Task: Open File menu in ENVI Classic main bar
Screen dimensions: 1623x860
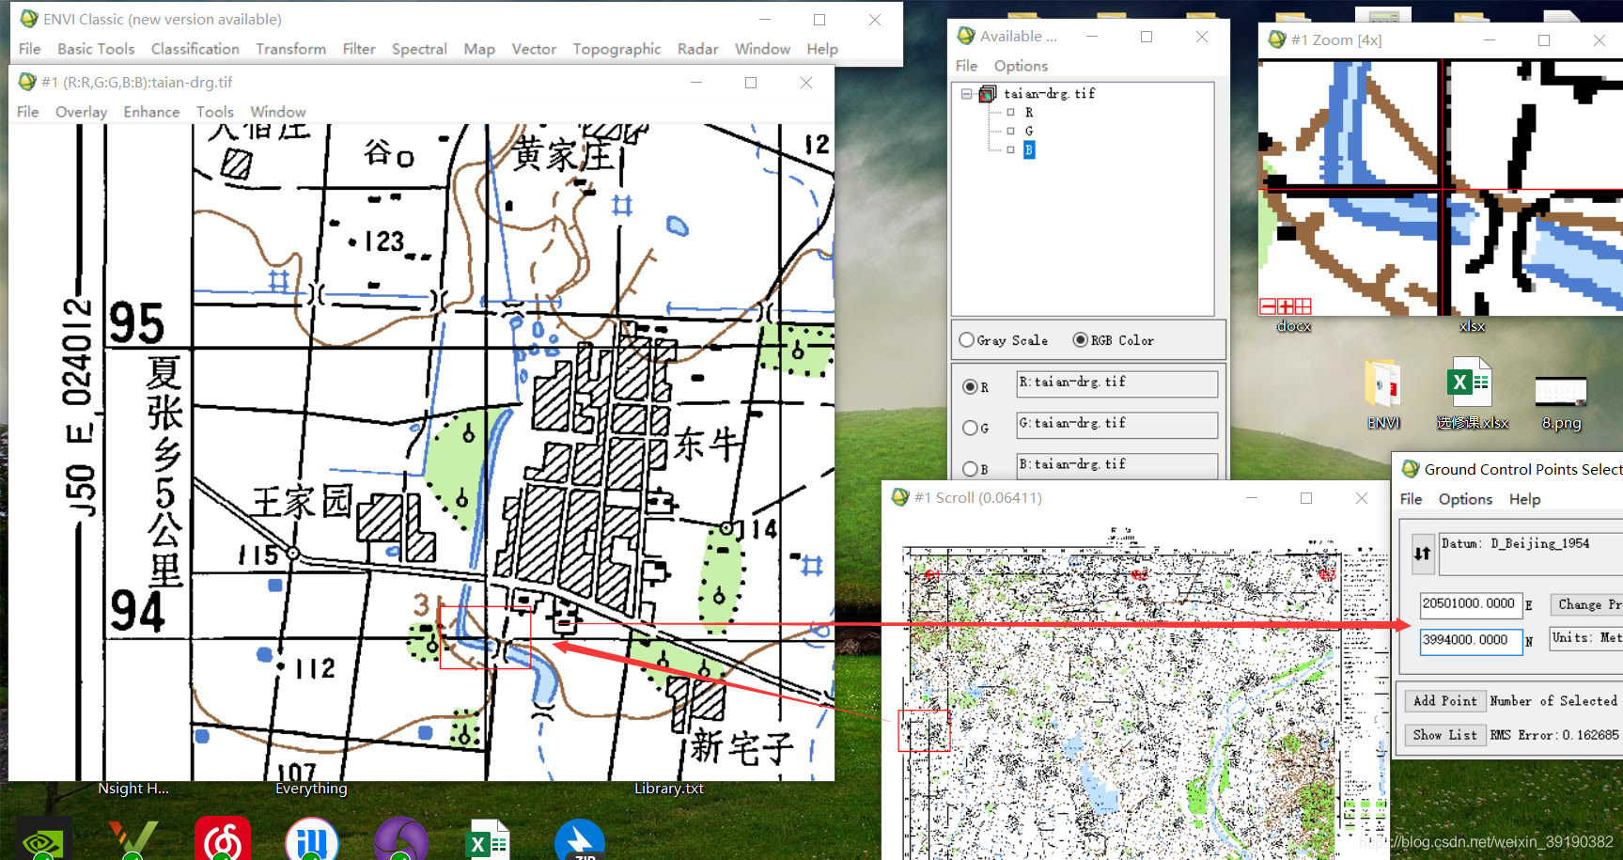Action: [30, 49]
